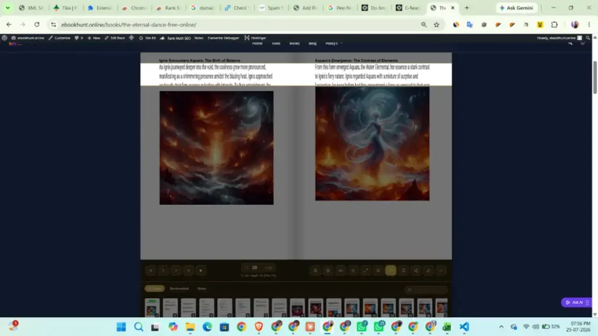This screenshot has height=336, width=598.
Task: Select the Bookmarked thumbnail filter tab
Action: pos(179,288)
